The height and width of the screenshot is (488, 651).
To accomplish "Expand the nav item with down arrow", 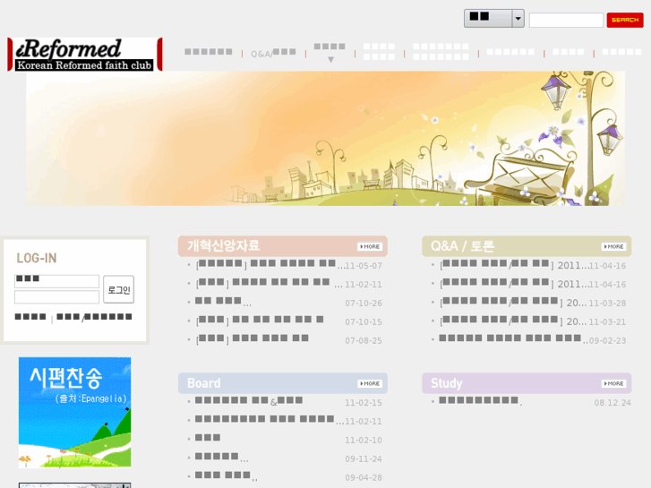I will point(330,52).
